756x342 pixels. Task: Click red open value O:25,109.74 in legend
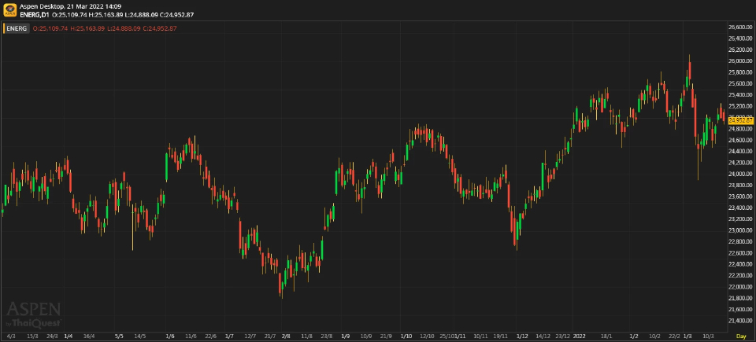tap(50, 28)
